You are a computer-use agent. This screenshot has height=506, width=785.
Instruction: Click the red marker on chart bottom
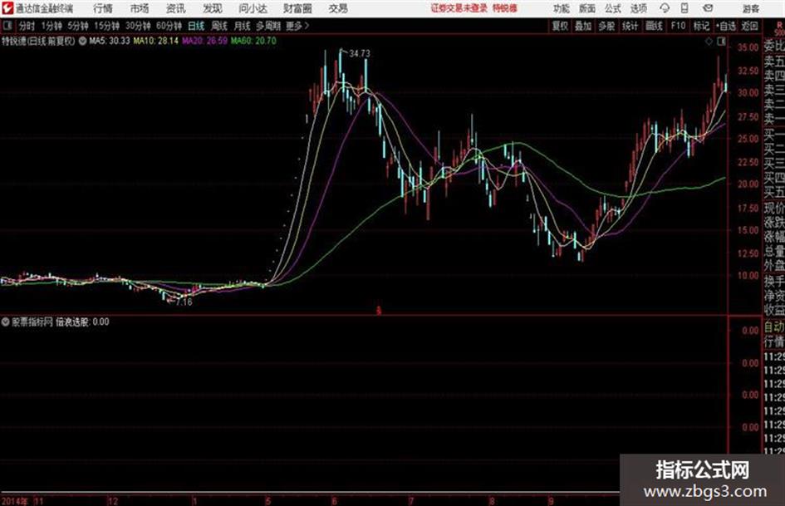click(x=379, y=311)
